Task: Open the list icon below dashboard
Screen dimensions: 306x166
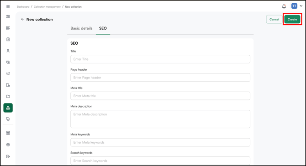Action: click(8, 28)
